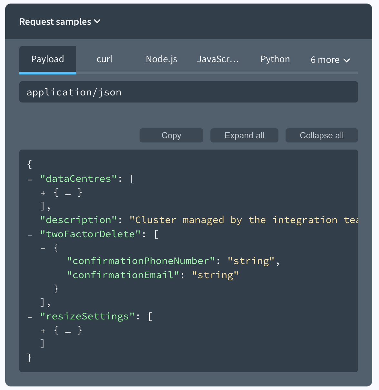
Task: Switch to the Node.js tab
Action: pyautogui.click(x=161, y=59)
